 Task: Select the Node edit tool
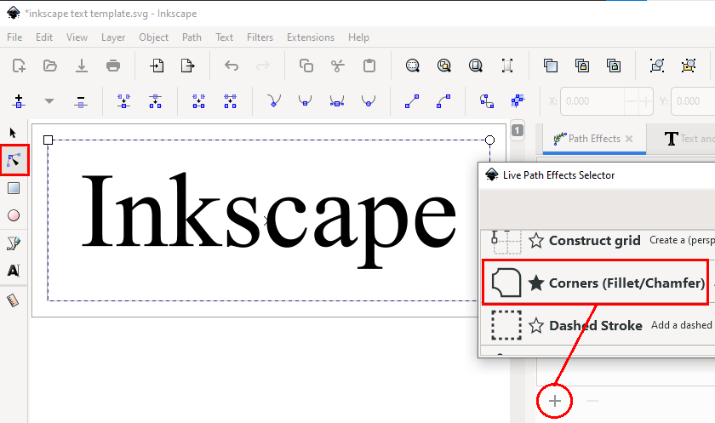[14, 160]
